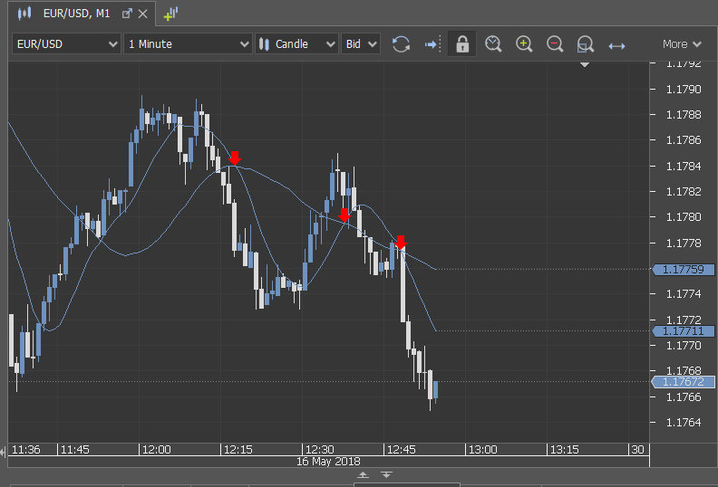Select the zoom-to-area tool

coord(586,44)
